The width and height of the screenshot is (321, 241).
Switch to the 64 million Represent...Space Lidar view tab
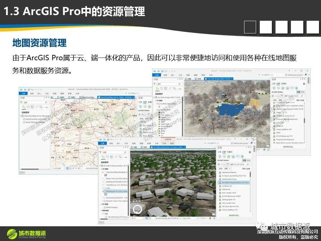(168, 147)
